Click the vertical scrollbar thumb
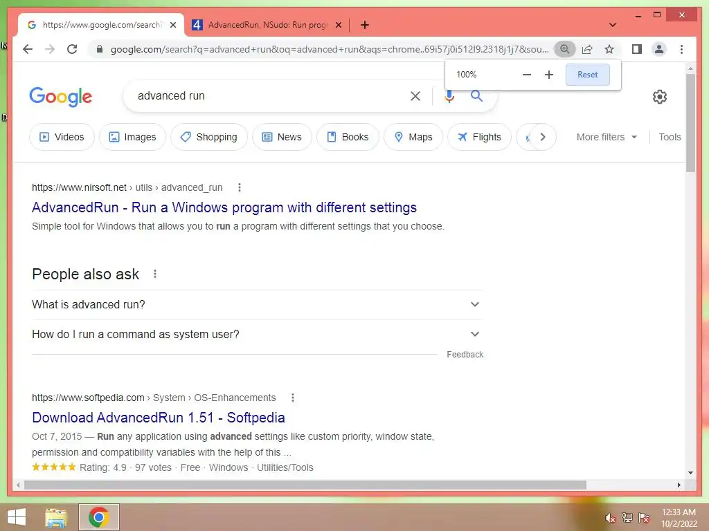709x531 pixels. 690,123
